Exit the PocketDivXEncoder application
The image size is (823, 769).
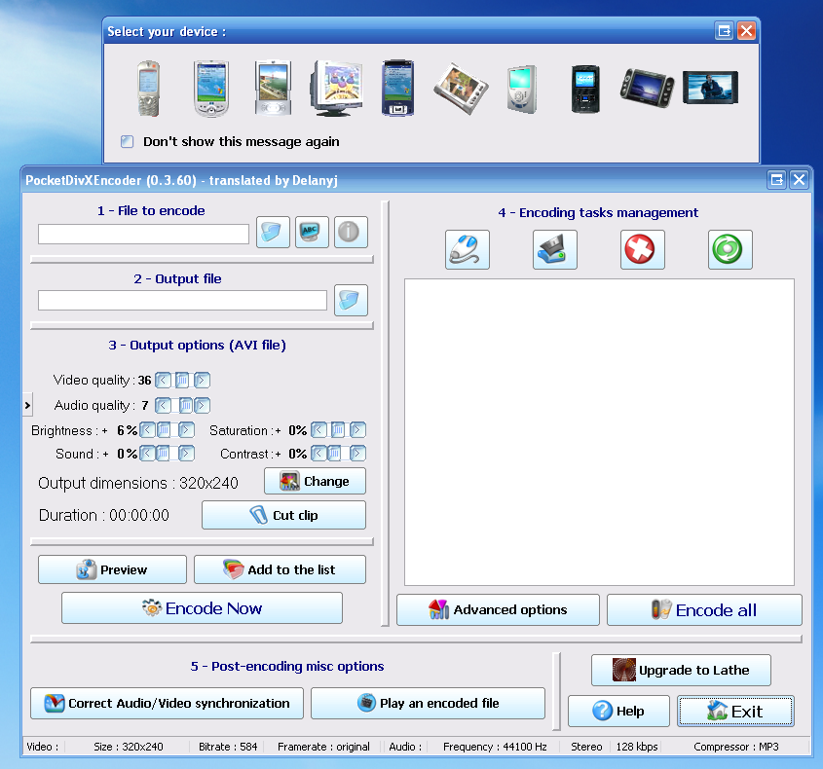coord(736,712)
